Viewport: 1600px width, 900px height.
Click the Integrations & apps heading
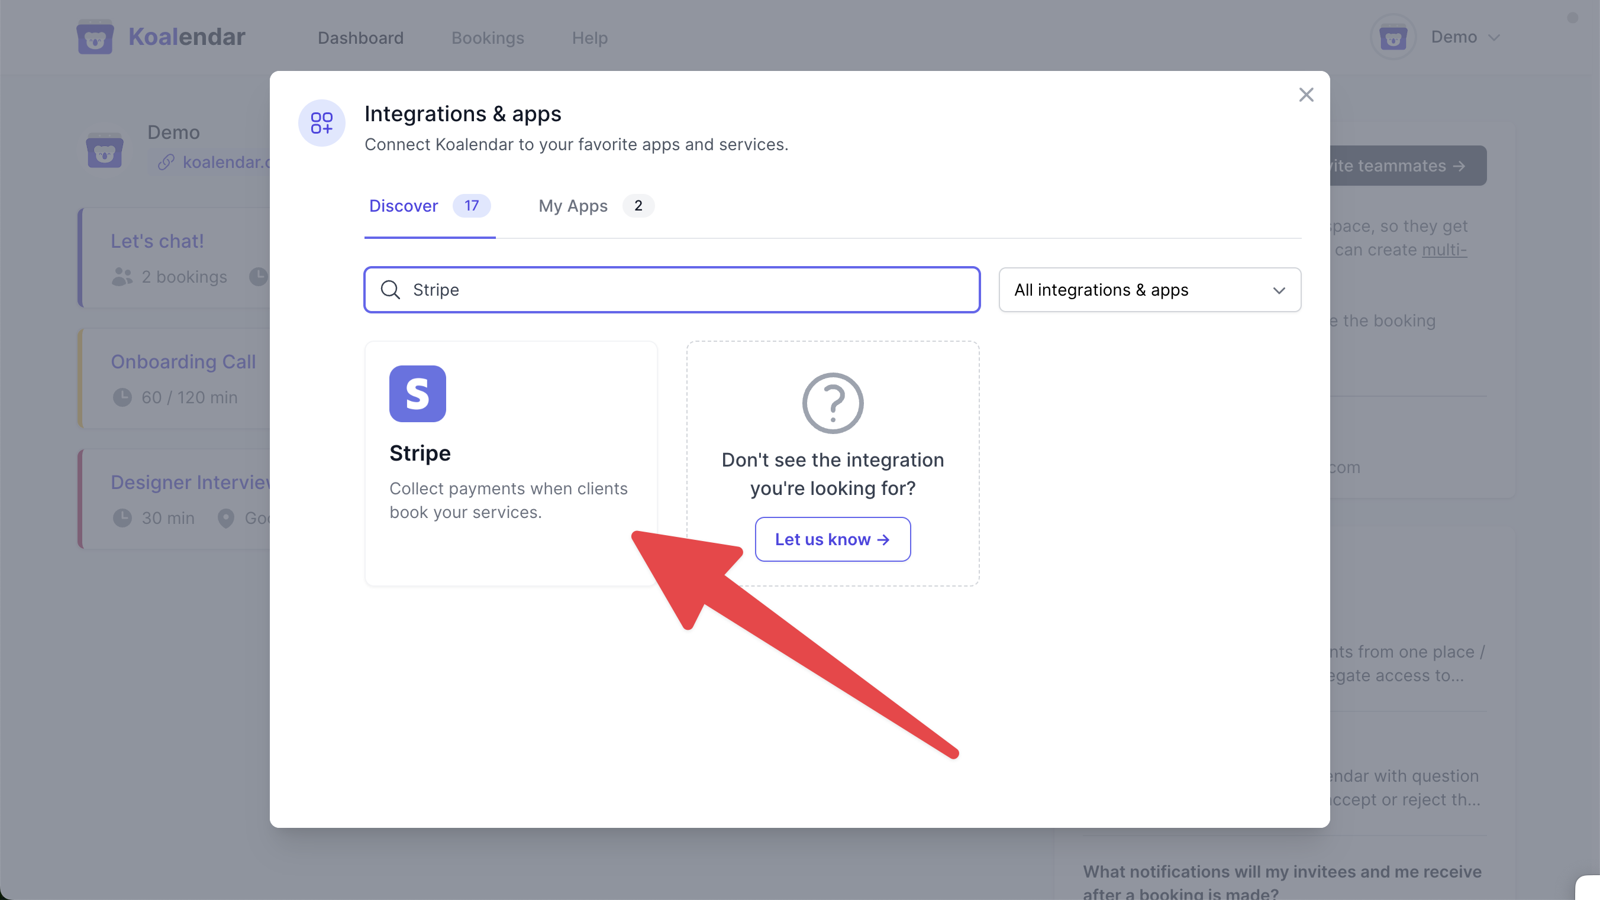point(463,114)
